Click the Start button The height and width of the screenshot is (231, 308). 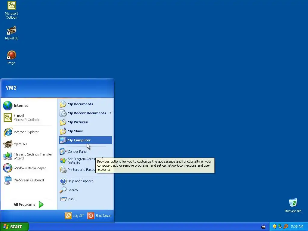[14, 226]
